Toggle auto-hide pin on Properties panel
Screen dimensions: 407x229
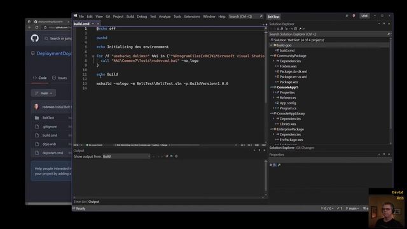384,155
